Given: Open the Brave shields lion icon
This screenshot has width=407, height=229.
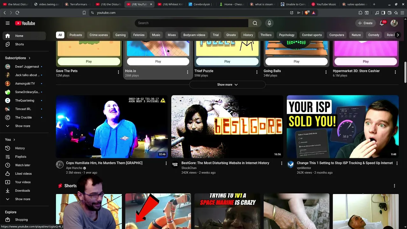Looking at the screenshot, I should click(307, 13).
